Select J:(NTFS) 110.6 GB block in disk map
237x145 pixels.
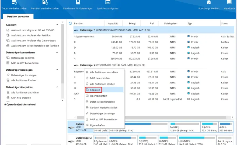[x=123, y=141]
